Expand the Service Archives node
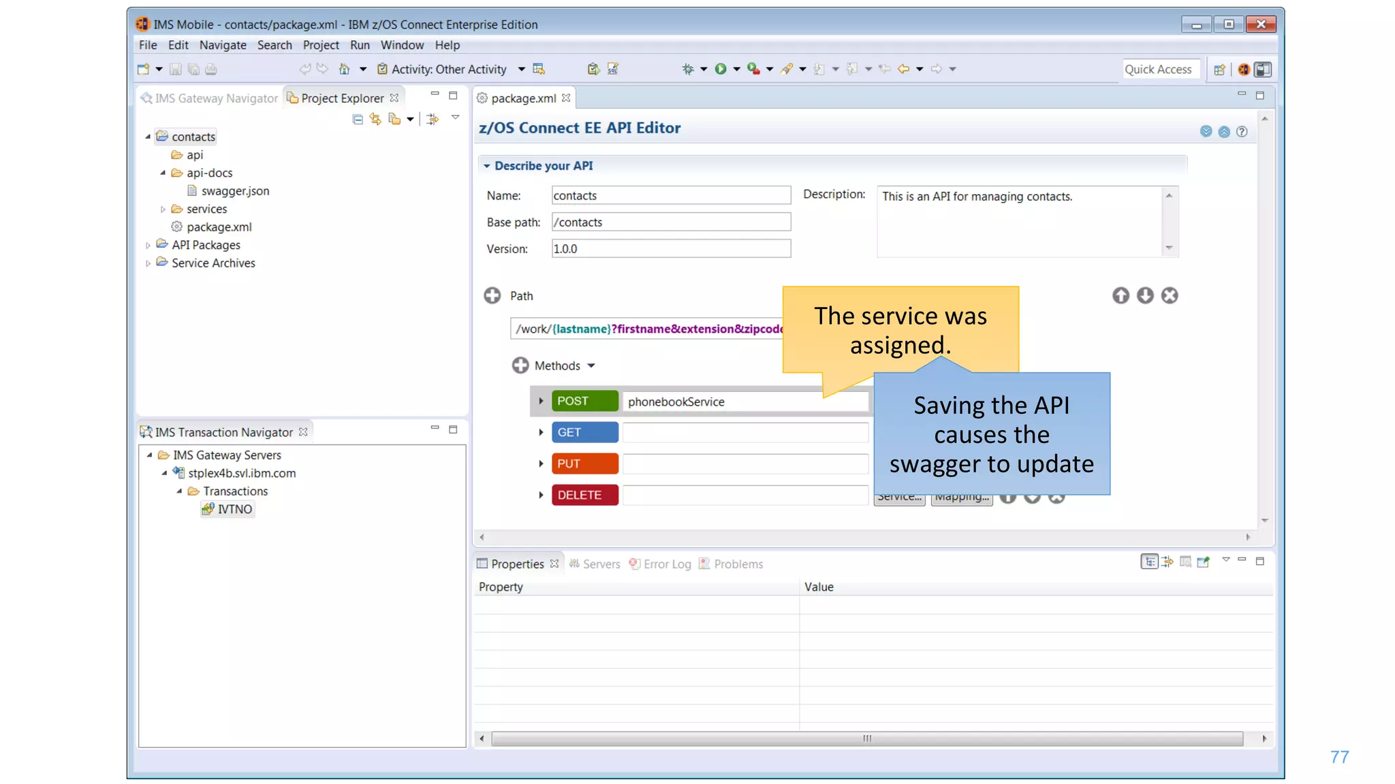 [x=148, y=263]
